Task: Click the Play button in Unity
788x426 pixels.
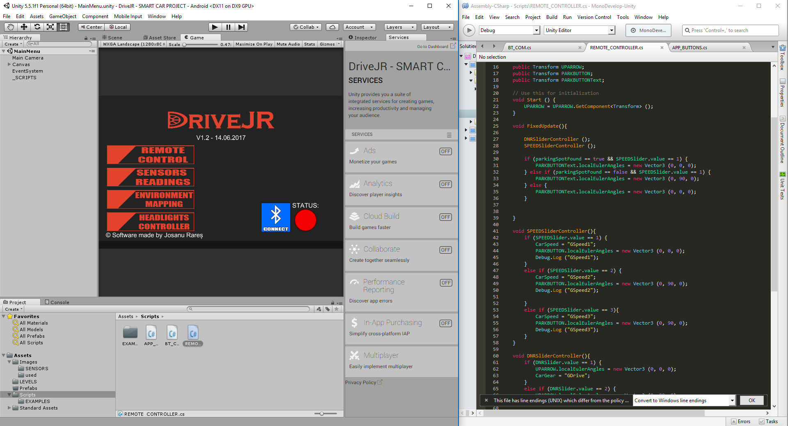Action: (215, 27)
